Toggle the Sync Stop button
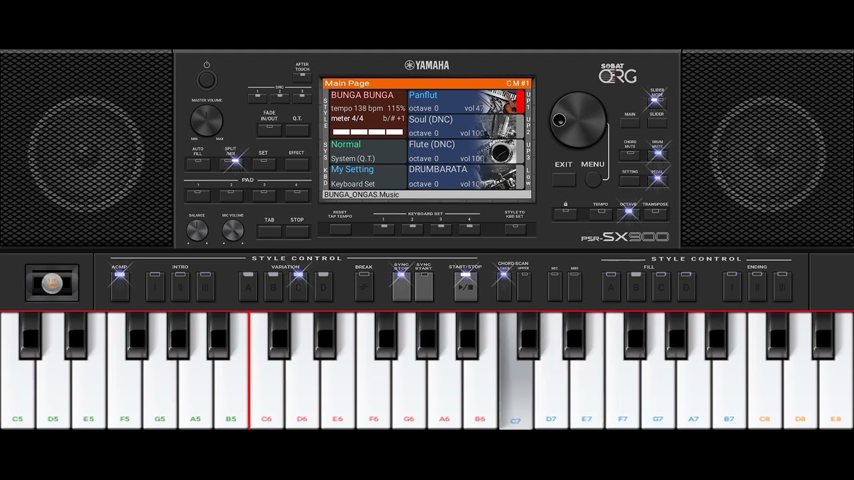The image size is (854, 480). 401,286
